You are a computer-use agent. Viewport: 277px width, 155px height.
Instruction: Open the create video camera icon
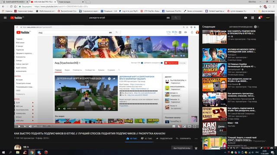(245, 18)
